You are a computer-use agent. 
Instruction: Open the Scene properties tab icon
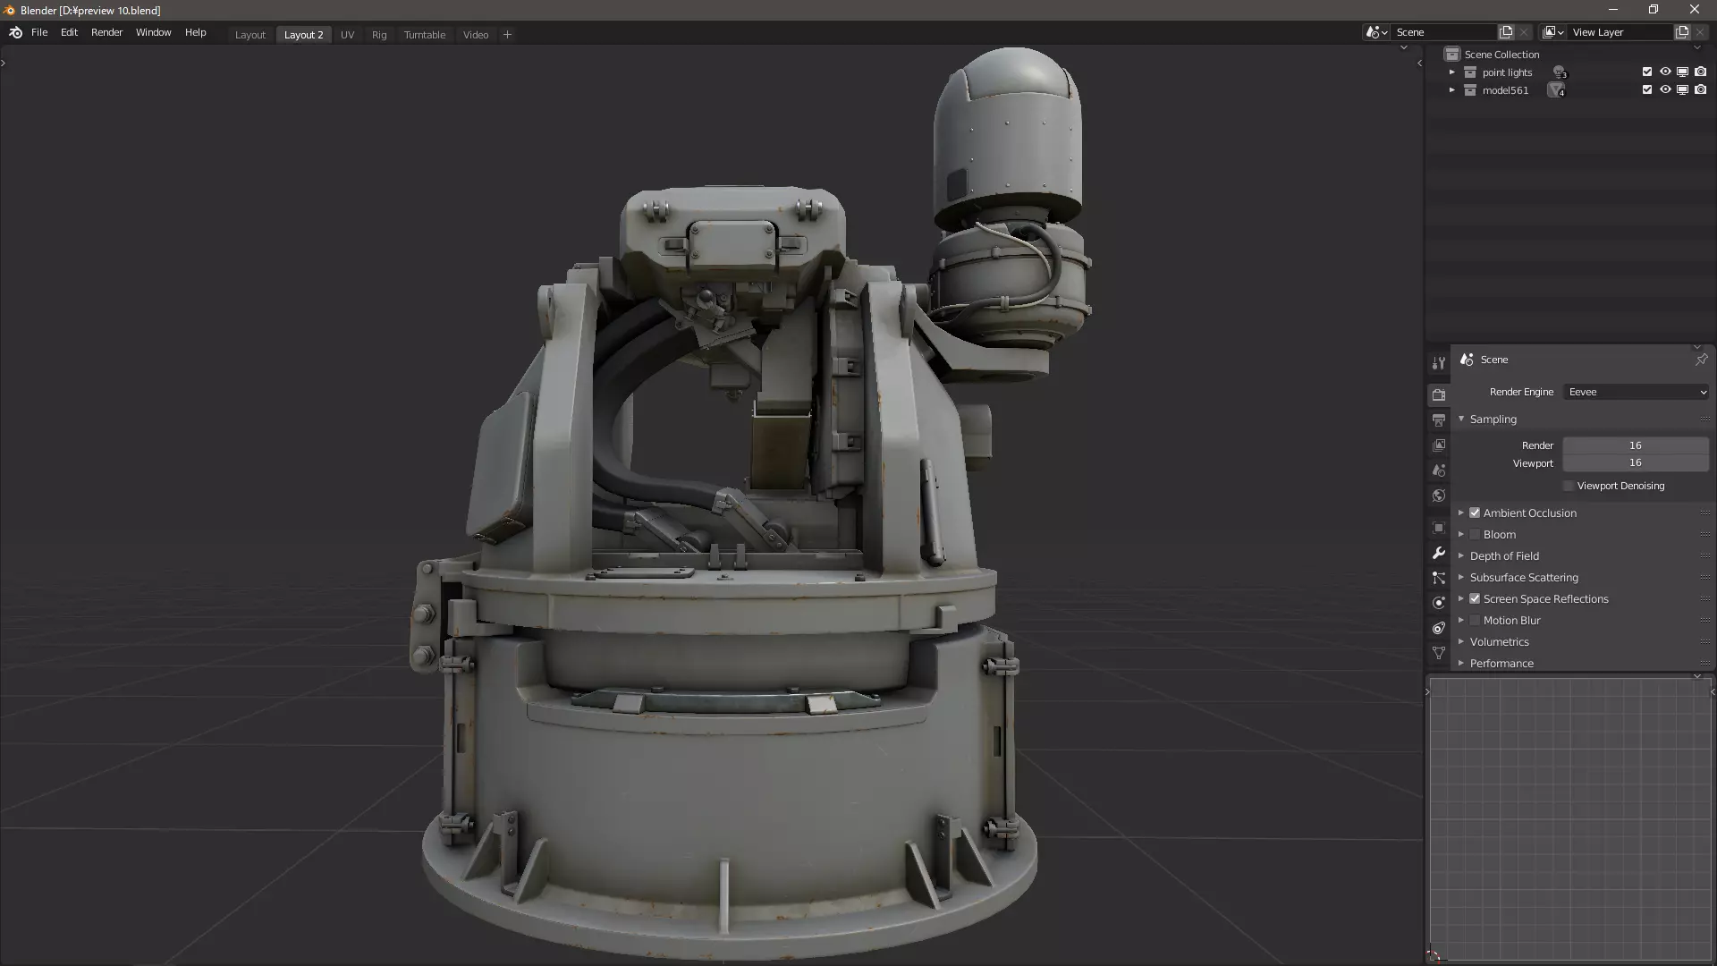1438,470
